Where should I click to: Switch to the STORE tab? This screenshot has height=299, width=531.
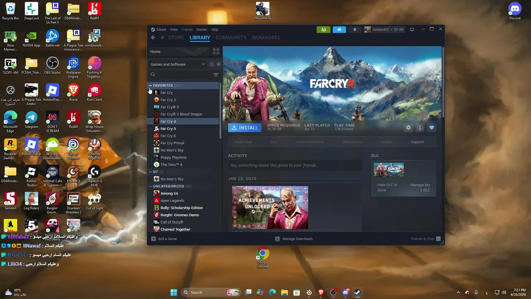click(x=176, y=37)
